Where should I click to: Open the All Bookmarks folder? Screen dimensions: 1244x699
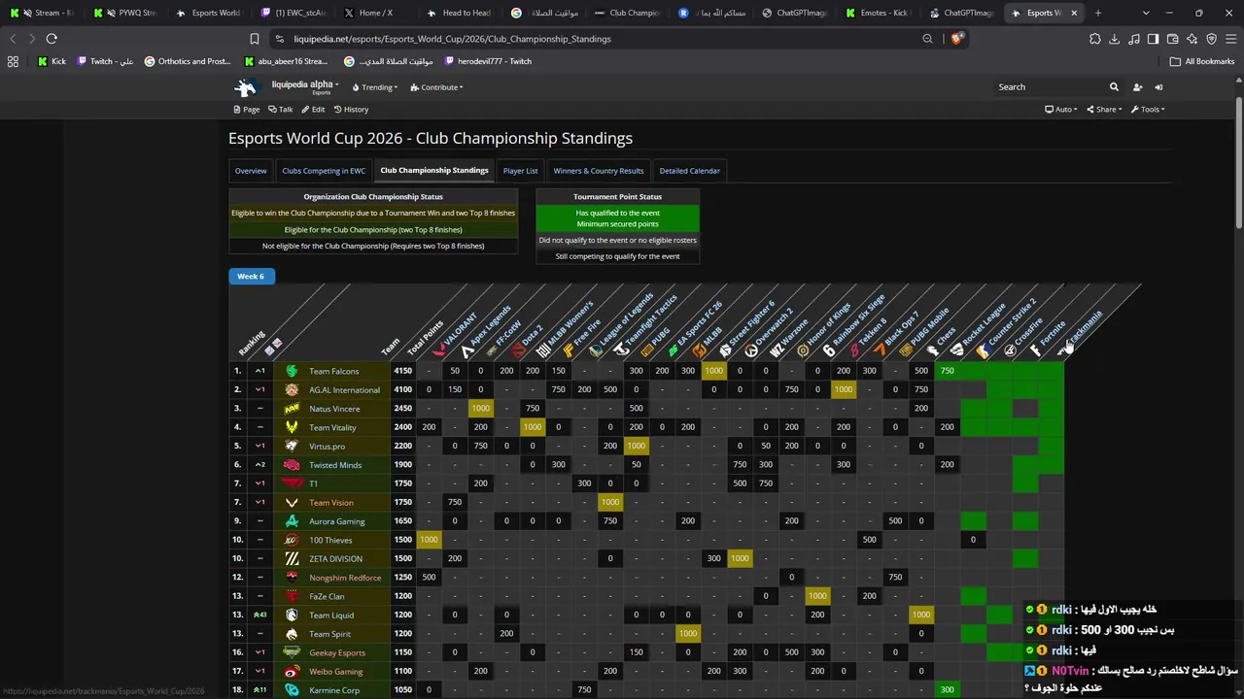[x=1202, y=61]
